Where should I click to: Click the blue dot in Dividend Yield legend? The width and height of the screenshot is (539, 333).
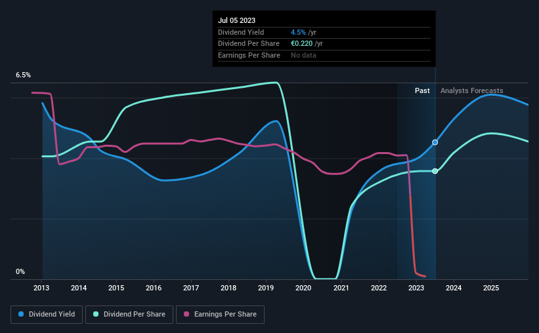pos(21,314)
